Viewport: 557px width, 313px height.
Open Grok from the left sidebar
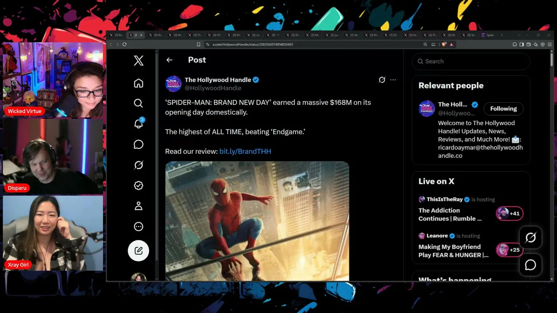click(x=138, y=165)
